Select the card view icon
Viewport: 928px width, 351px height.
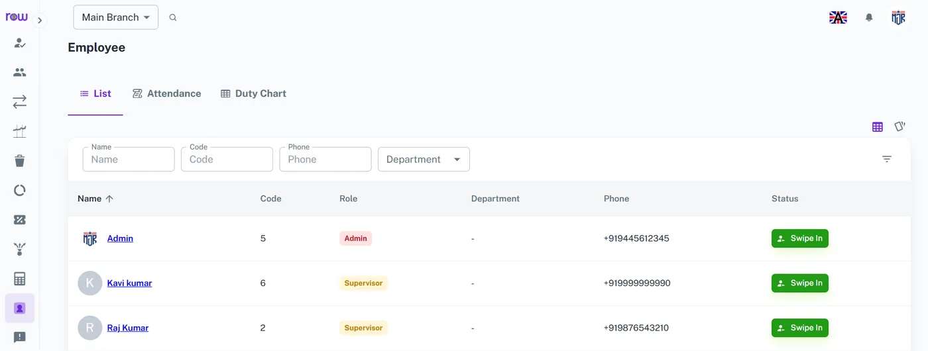click(899, 126)
